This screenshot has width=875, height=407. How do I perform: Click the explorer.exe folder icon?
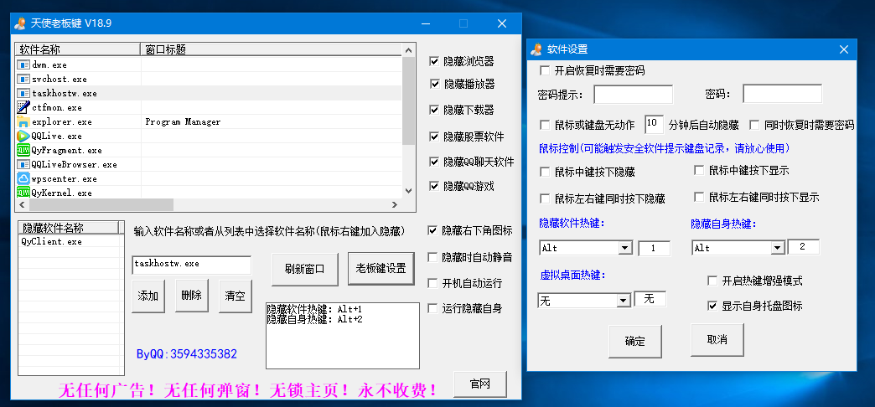pos(23,121)
